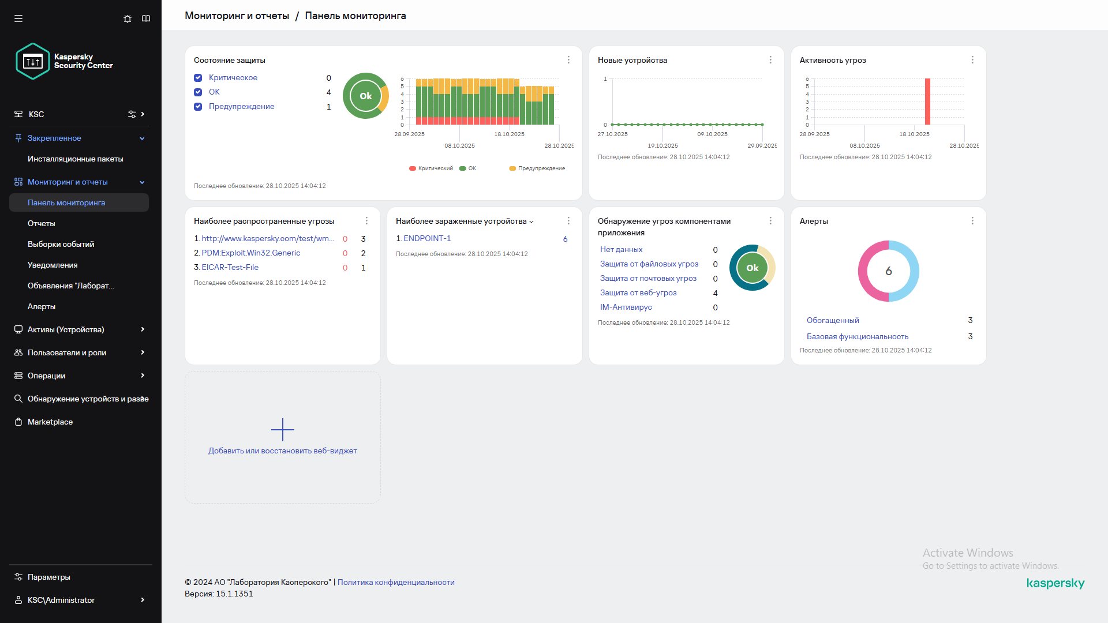Viewport: 1108px width, 623px height.
Task: Click the hamburger menu icon
Action: coord(18,18)
